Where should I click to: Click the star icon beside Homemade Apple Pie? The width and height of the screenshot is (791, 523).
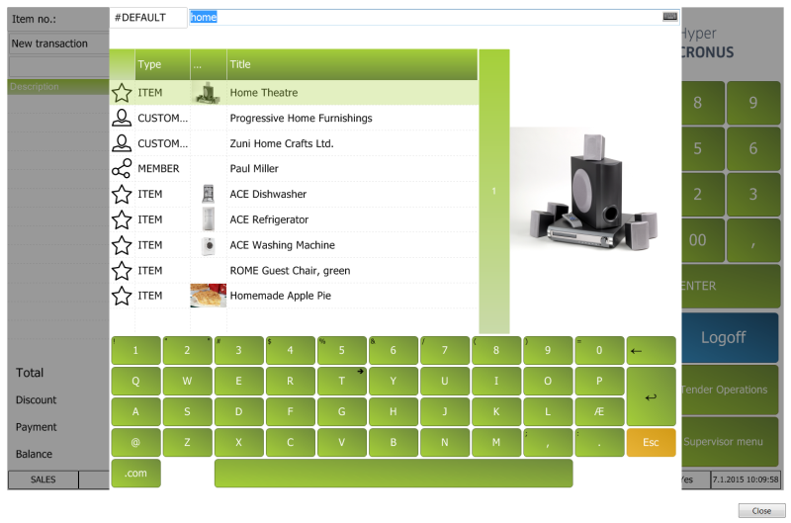(122, 296)
